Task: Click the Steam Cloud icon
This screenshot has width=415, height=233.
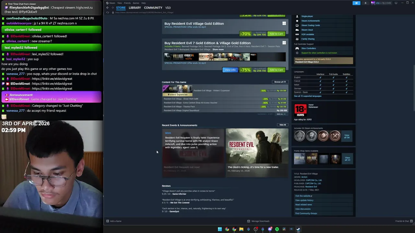Action: [297, 30]
